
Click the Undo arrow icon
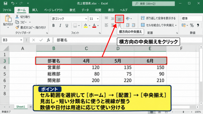click(x=13, y=3)
